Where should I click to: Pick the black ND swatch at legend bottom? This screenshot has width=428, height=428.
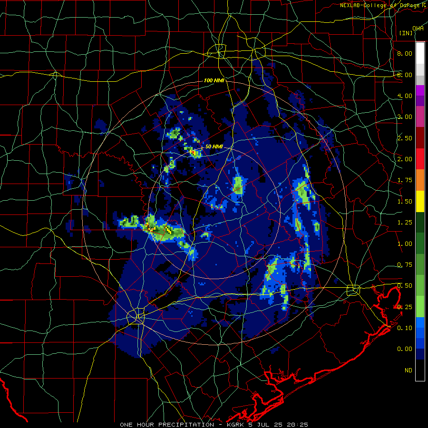click(x=420, y=370)
